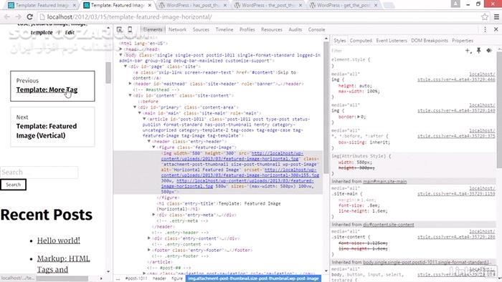Expand the footer entry-footer node

click(x=149, y=250)
